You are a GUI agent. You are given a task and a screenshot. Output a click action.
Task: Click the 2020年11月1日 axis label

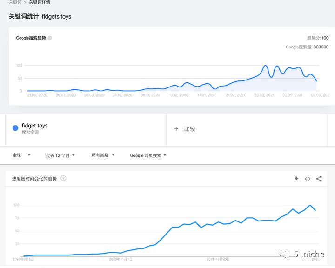click(121, 259)
